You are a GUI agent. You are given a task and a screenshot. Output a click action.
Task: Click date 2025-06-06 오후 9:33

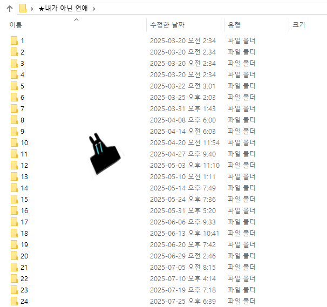tap(183, 222)
